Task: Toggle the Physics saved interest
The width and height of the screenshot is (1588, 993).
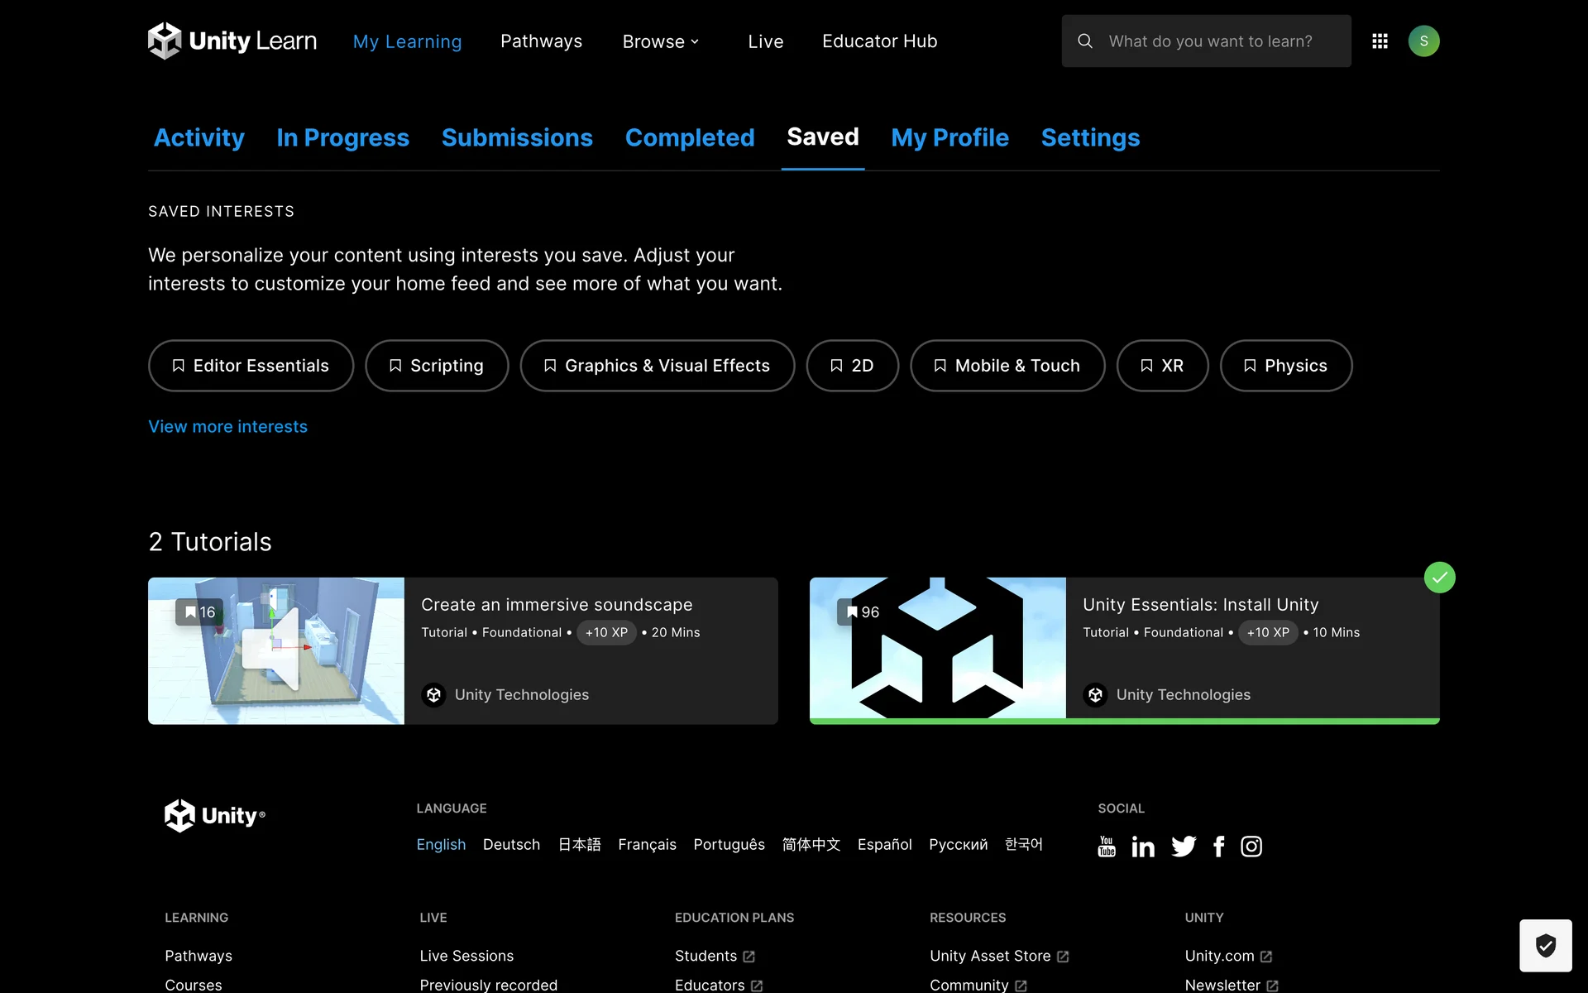Action: (1285, 366)
